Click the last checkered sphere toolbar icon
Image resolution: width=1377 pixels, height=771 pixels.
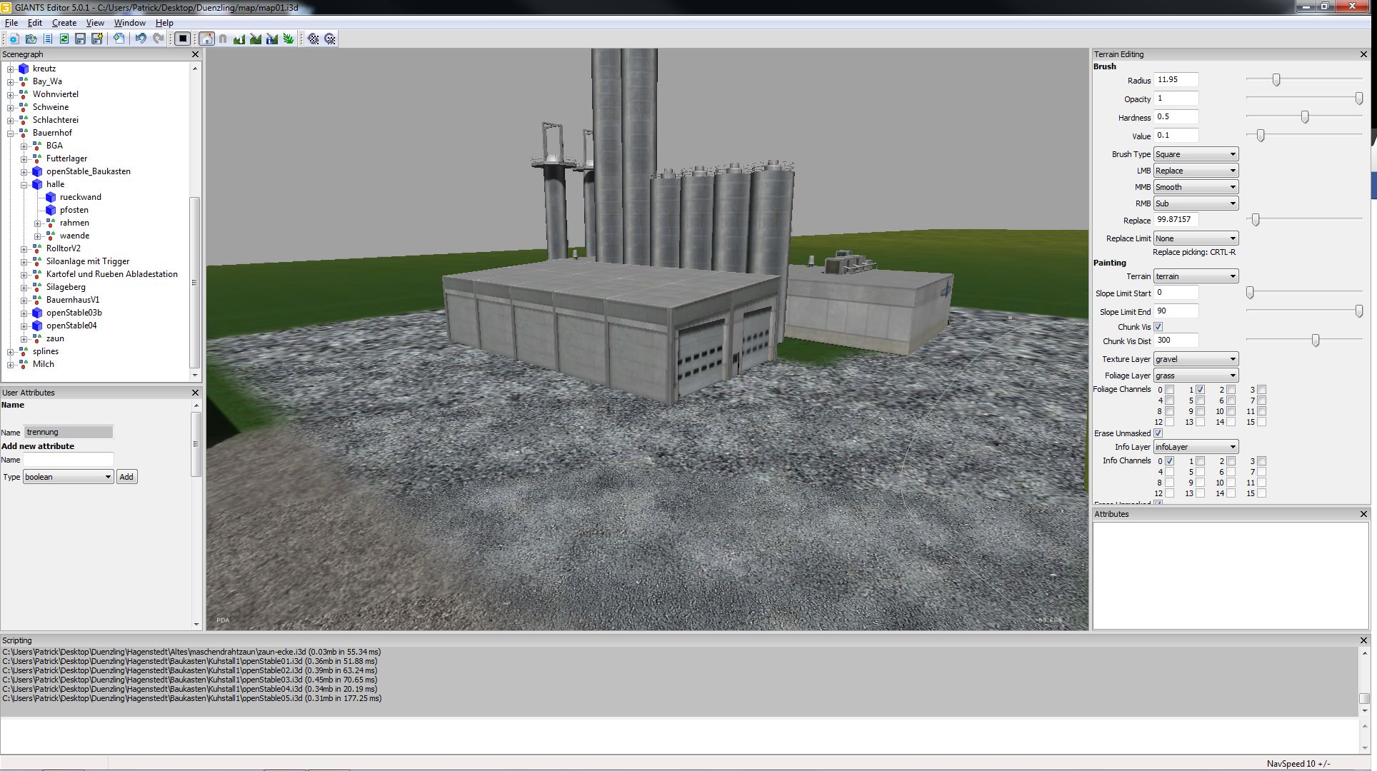tap(330, 39)
